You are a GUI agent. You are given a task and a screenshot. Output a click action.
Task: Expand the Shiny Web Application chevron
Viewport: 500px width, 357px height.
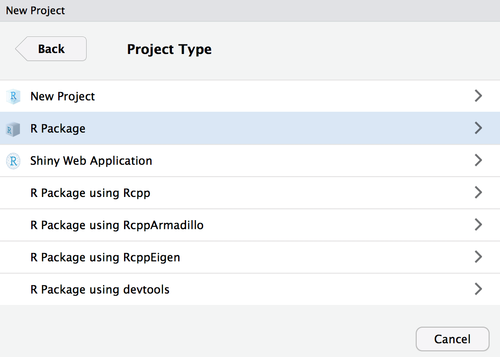pos(478,161)
